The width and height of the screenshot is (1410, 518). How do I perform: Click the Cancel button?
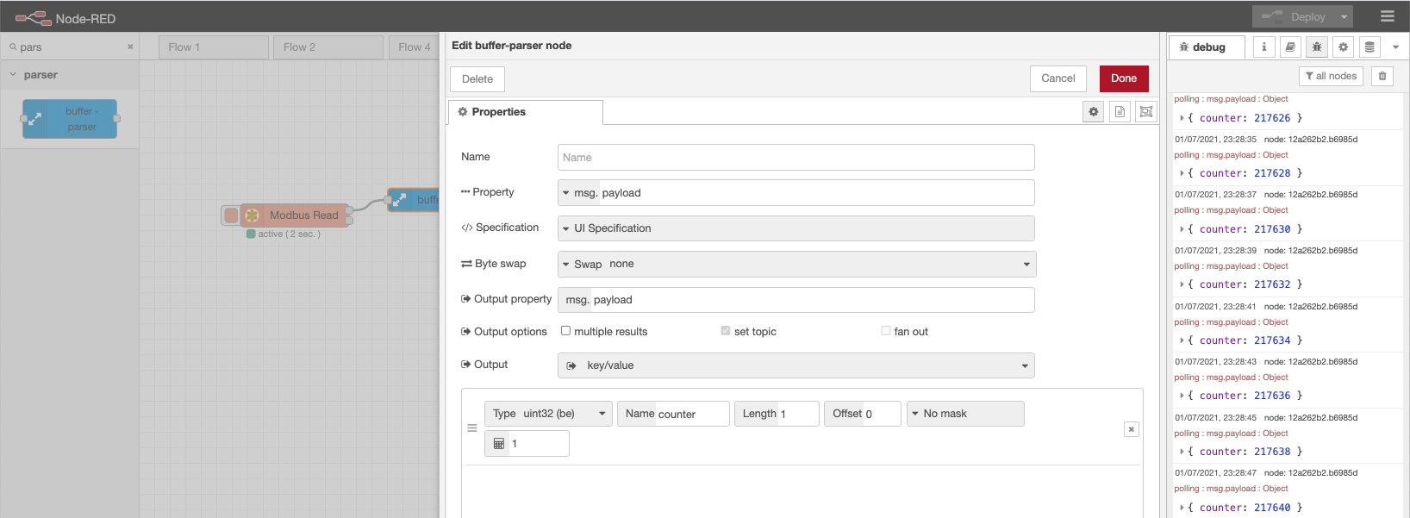pyautogui.click(x=1057, y=78)
